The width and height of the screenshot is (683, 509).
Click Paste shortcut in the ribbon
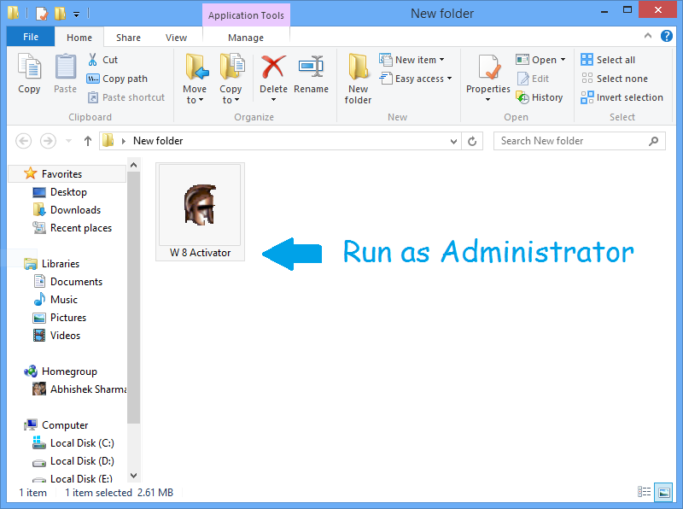126,97
